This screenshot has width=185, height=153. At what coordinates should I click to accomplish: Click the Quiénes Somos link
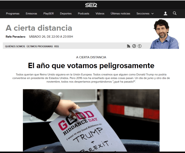tap(15, 46)
